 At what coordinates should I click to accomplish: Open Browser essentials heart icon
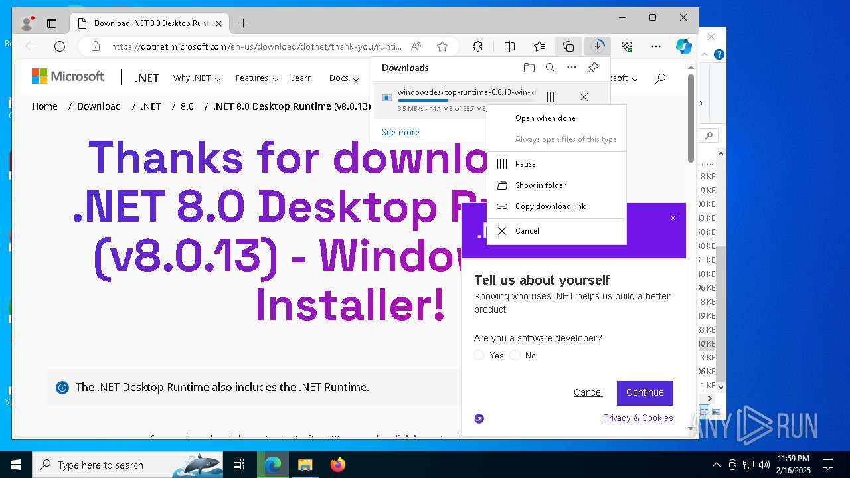click(x=627, y=46)
